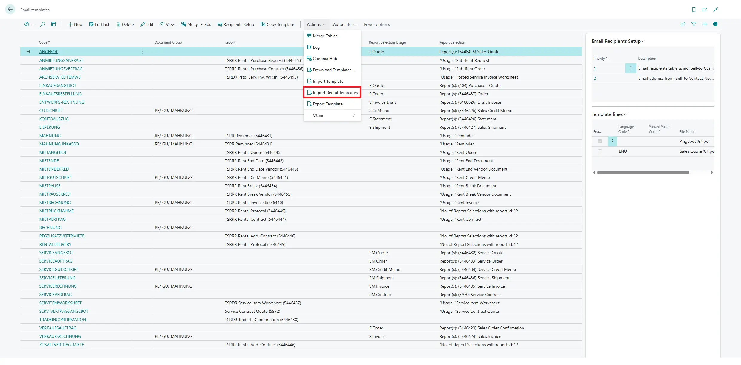The image size is (741, 365).
Task: Open the SERVICEAUFTRAG template link
Action: [x=56, y=261]
